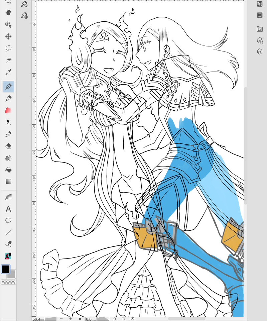Open the sub tool detail pen-gear icon

click(24, 4)
